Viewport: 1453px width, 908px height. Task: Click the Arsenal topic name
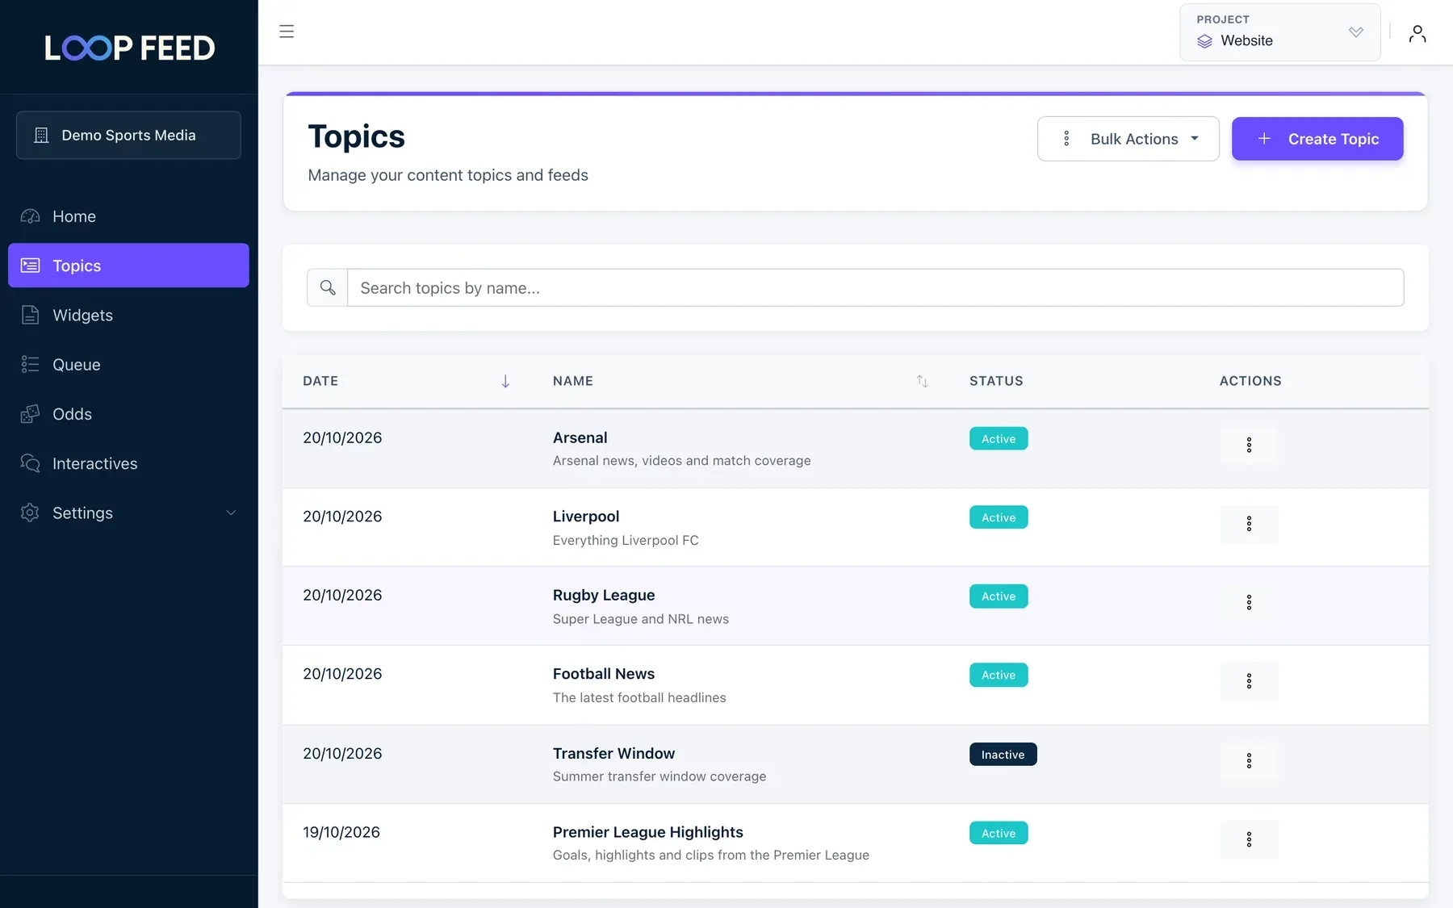580,437
